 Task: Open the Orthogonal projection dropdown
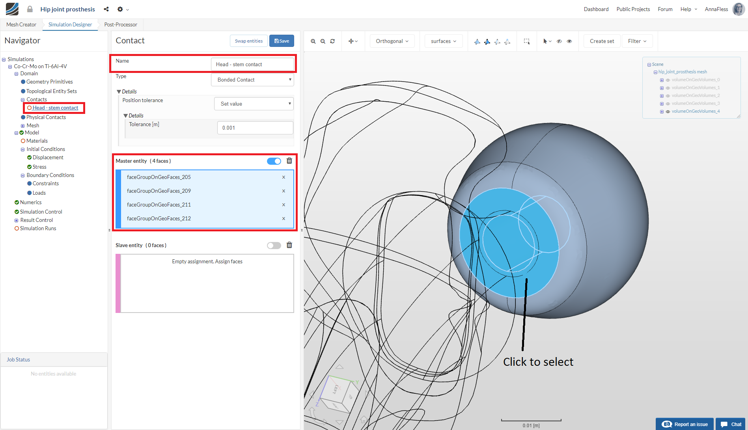pyautogui.click(x=392, y=41)
